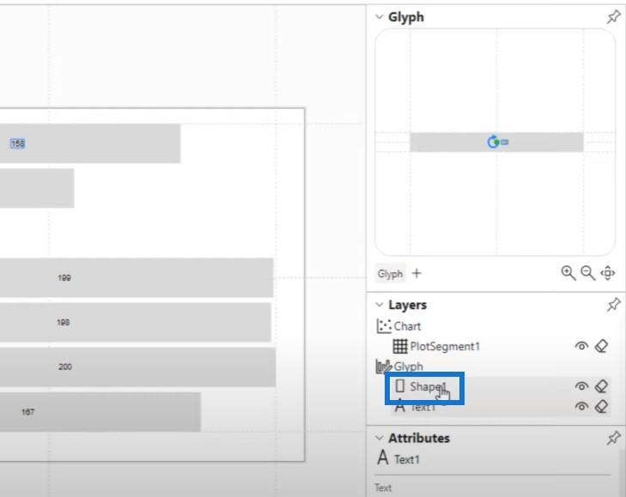
Task: Select the 158 text label on chart
Action: point(17,143)
